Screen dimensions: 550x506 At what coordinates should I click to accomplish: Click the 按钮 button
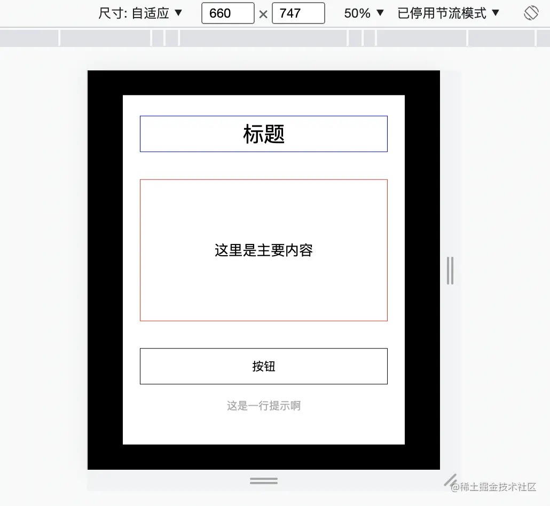(264, 366)
